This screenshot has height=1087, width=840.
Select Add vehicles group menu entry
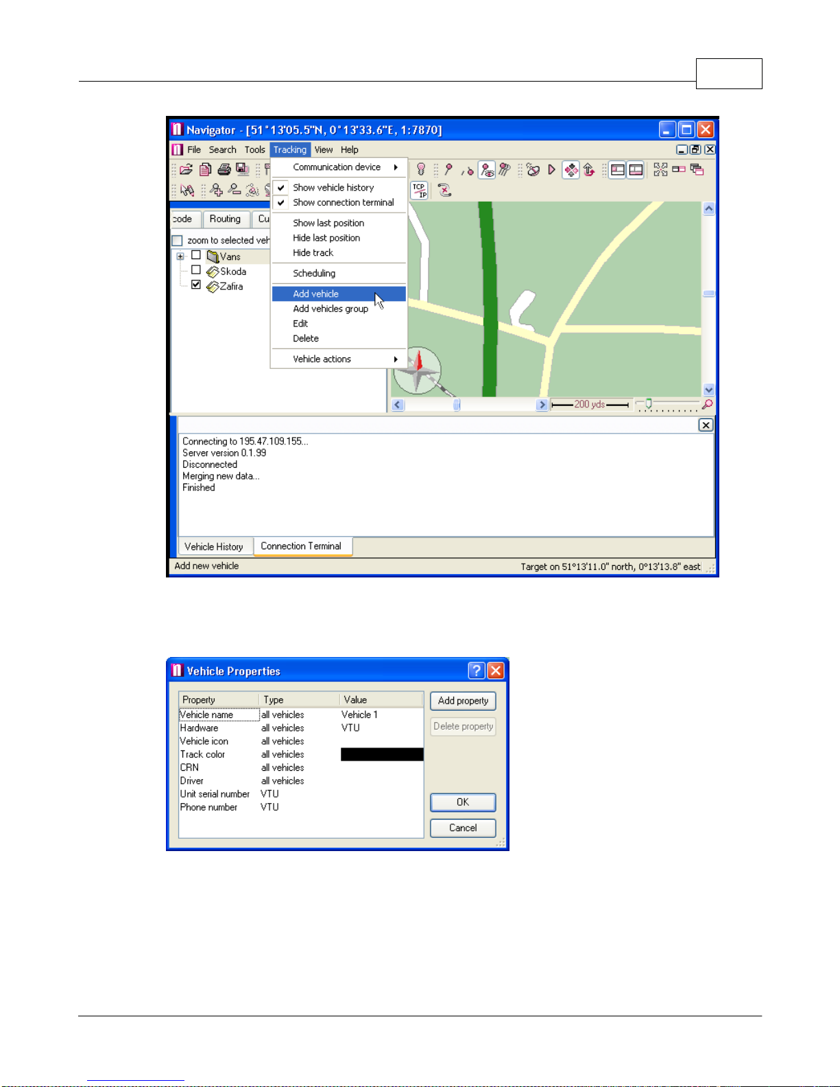click(x=331, y=309)
